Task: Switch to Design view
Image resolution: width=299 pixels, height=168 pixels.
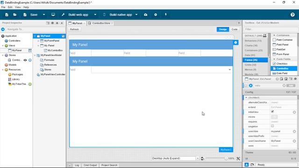Action: (x=223, y=29)
